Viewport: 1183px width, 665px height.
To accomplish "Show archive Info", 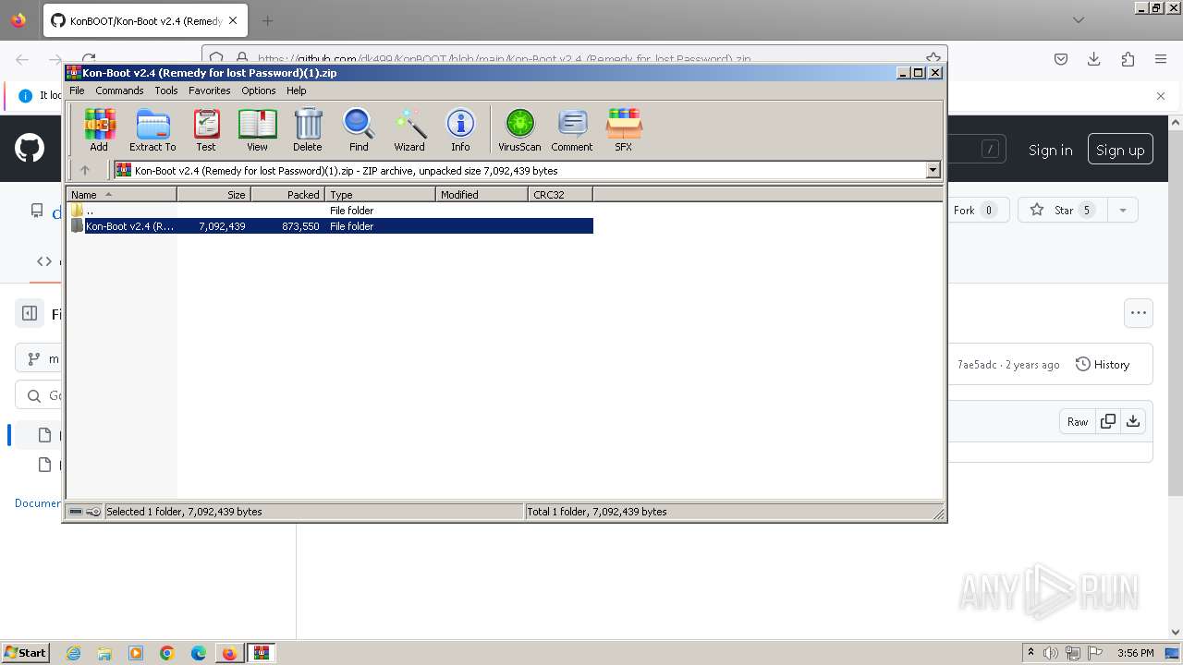I will (460, 129).
